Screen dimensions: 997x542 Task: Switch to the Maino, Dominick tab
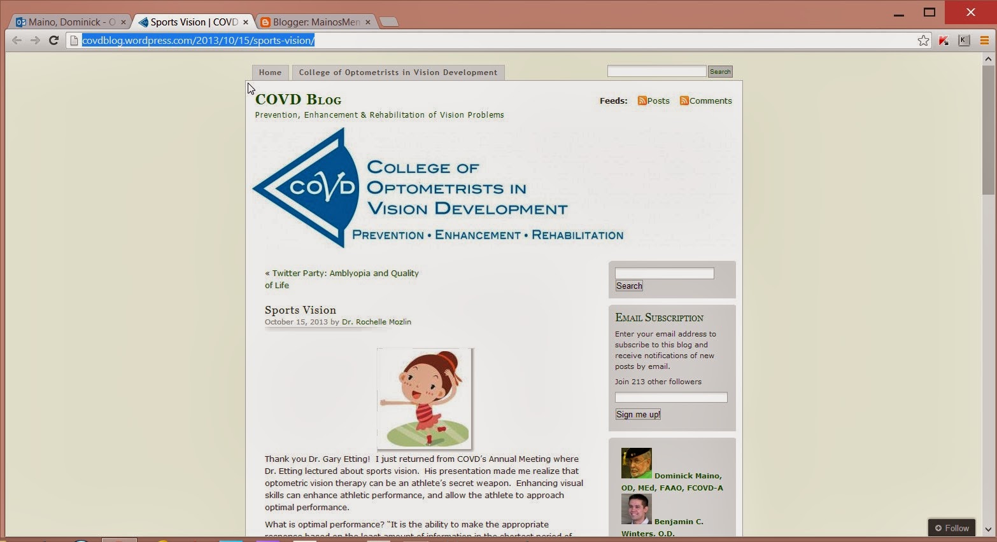(x=70, y=22)
